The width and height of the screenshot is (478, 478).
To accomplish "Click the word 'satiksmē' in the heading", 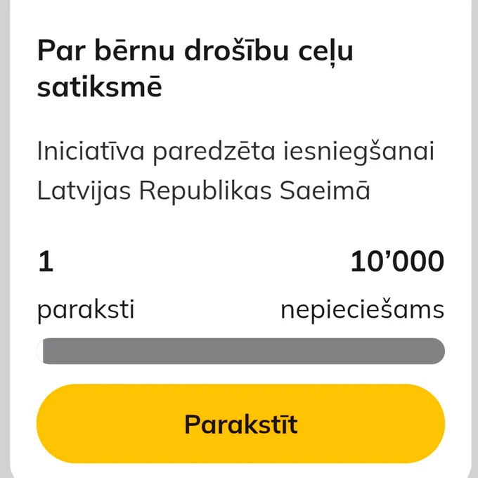I will tap(99, 86).
